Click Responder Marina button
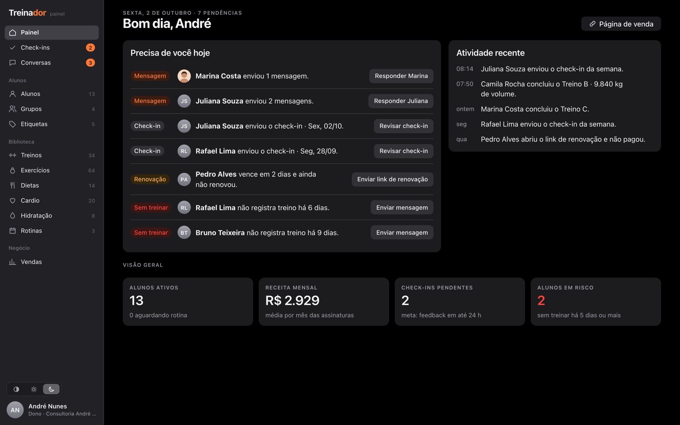The image size is (680, 425). (x=401, y=76)
